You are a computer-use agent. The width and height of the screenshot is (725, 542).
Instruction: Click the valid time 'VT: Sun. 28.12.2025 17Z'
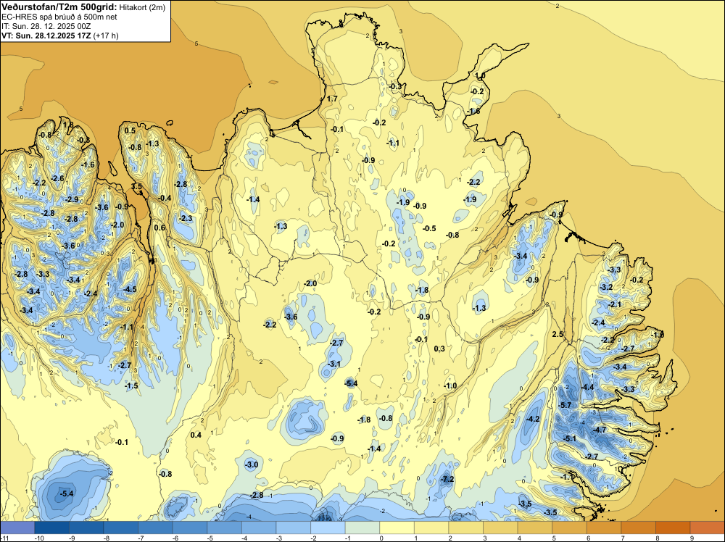pos(46,36)
